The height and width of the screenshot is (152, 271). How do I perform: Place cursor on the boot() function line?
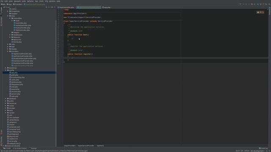coord(78,35)
